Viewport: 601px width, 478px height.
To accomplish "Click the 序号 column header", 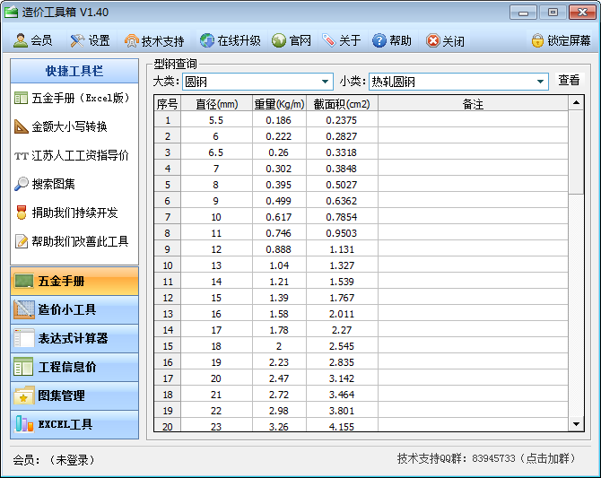I will coord(168,104).
